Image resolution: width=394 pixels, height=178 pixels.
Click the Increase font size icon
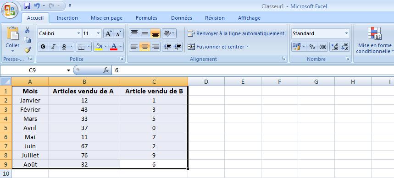click(x=108, y=33)
